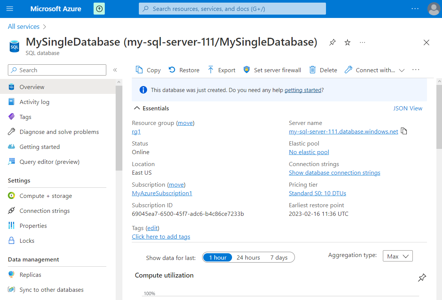Focus the global search resources box

click(232, 9)
